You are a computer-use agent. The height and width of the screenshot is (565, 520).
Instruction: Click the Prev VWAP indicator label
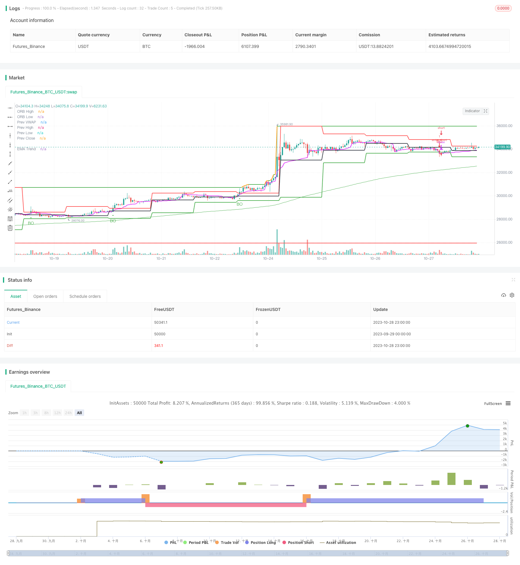click(x=26, y=122)
